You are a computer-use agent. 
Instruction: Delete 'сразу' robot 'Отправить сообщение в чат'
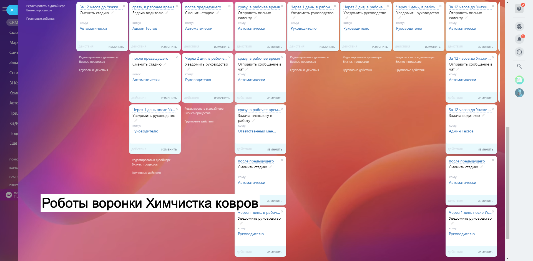click(282, 57)
